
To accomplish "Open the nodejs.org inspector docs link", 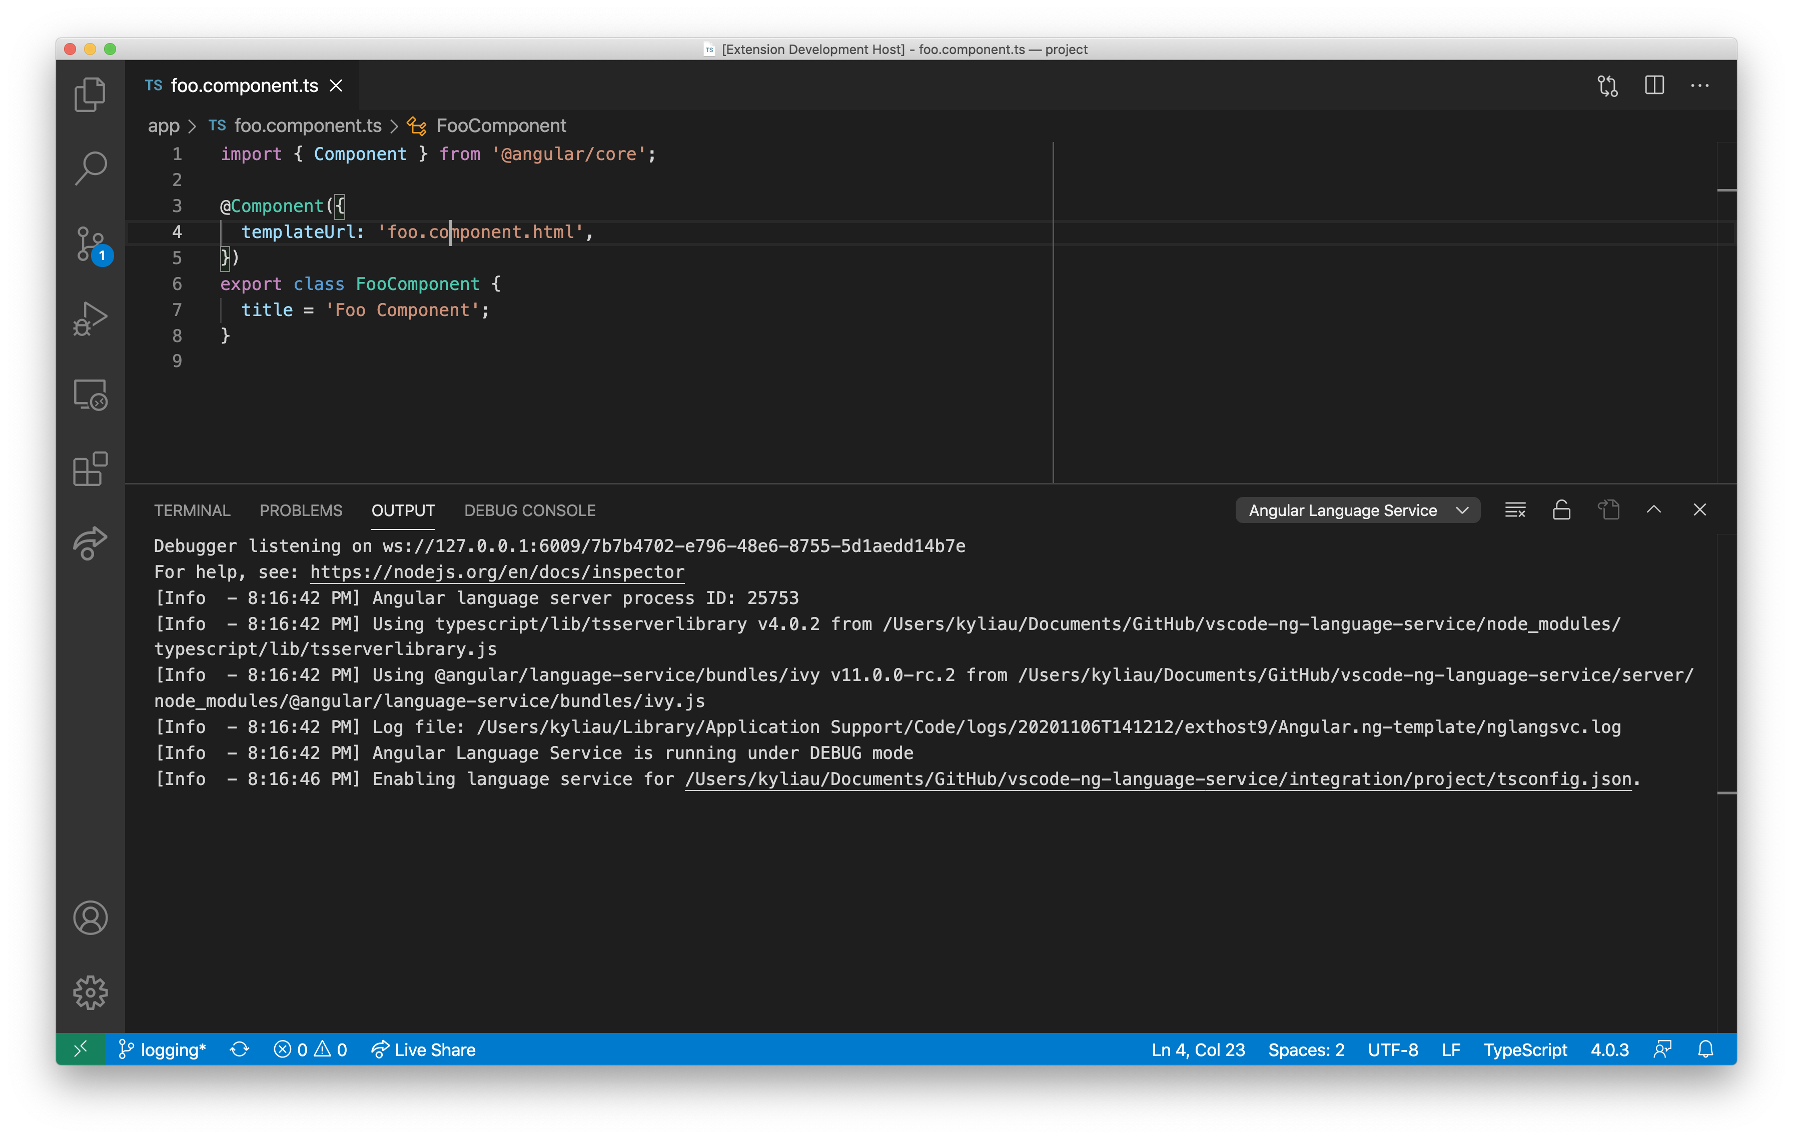I will point(497,571).
